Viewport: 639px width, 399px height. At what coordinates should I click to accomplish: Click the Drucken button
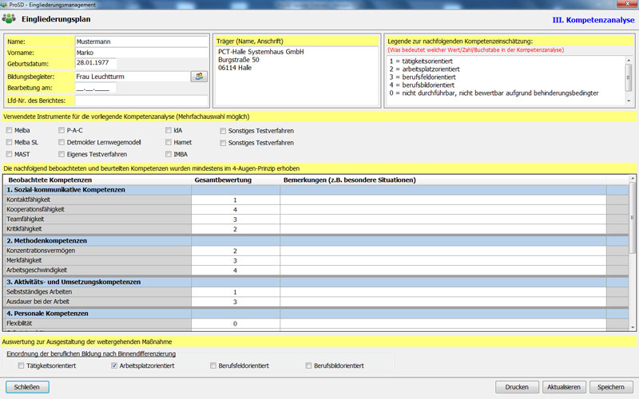(x=517, y=387)
